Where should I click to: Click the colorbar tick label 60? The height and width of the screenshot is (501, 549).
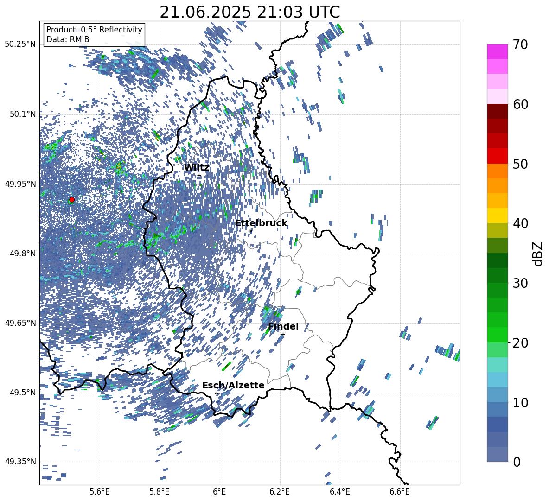520,104
